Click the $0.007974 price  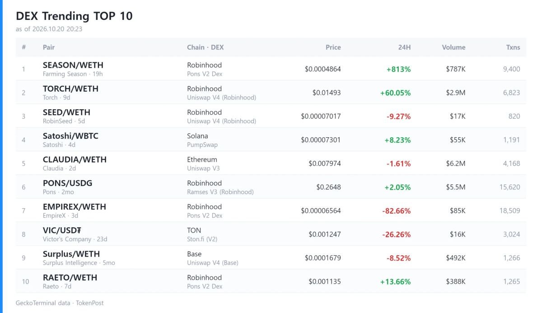tap(325, 164)
